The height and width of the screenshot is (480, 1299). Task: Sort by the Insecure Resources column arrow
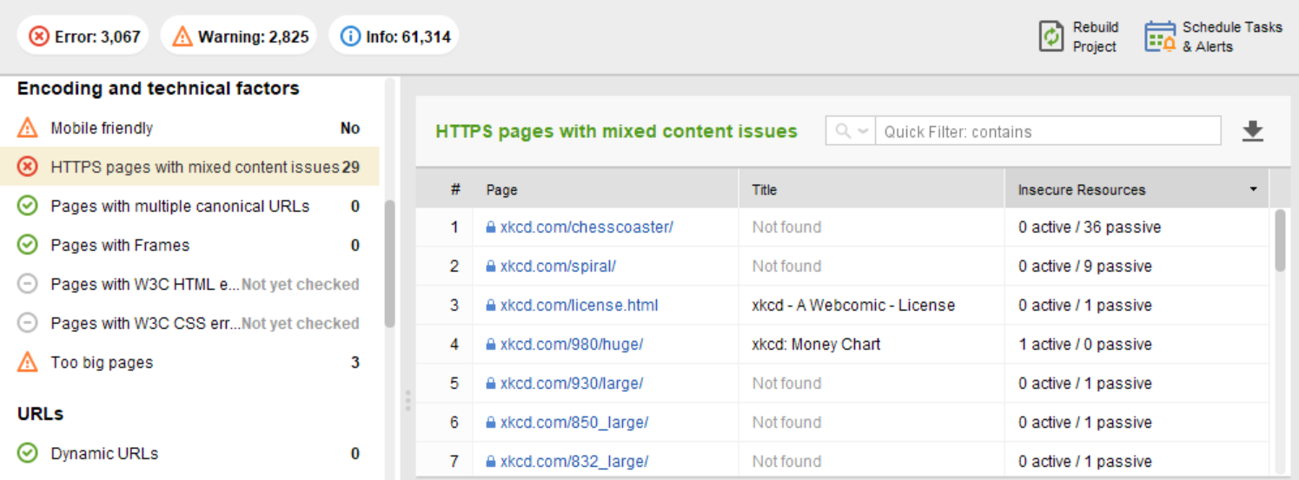1253,189
